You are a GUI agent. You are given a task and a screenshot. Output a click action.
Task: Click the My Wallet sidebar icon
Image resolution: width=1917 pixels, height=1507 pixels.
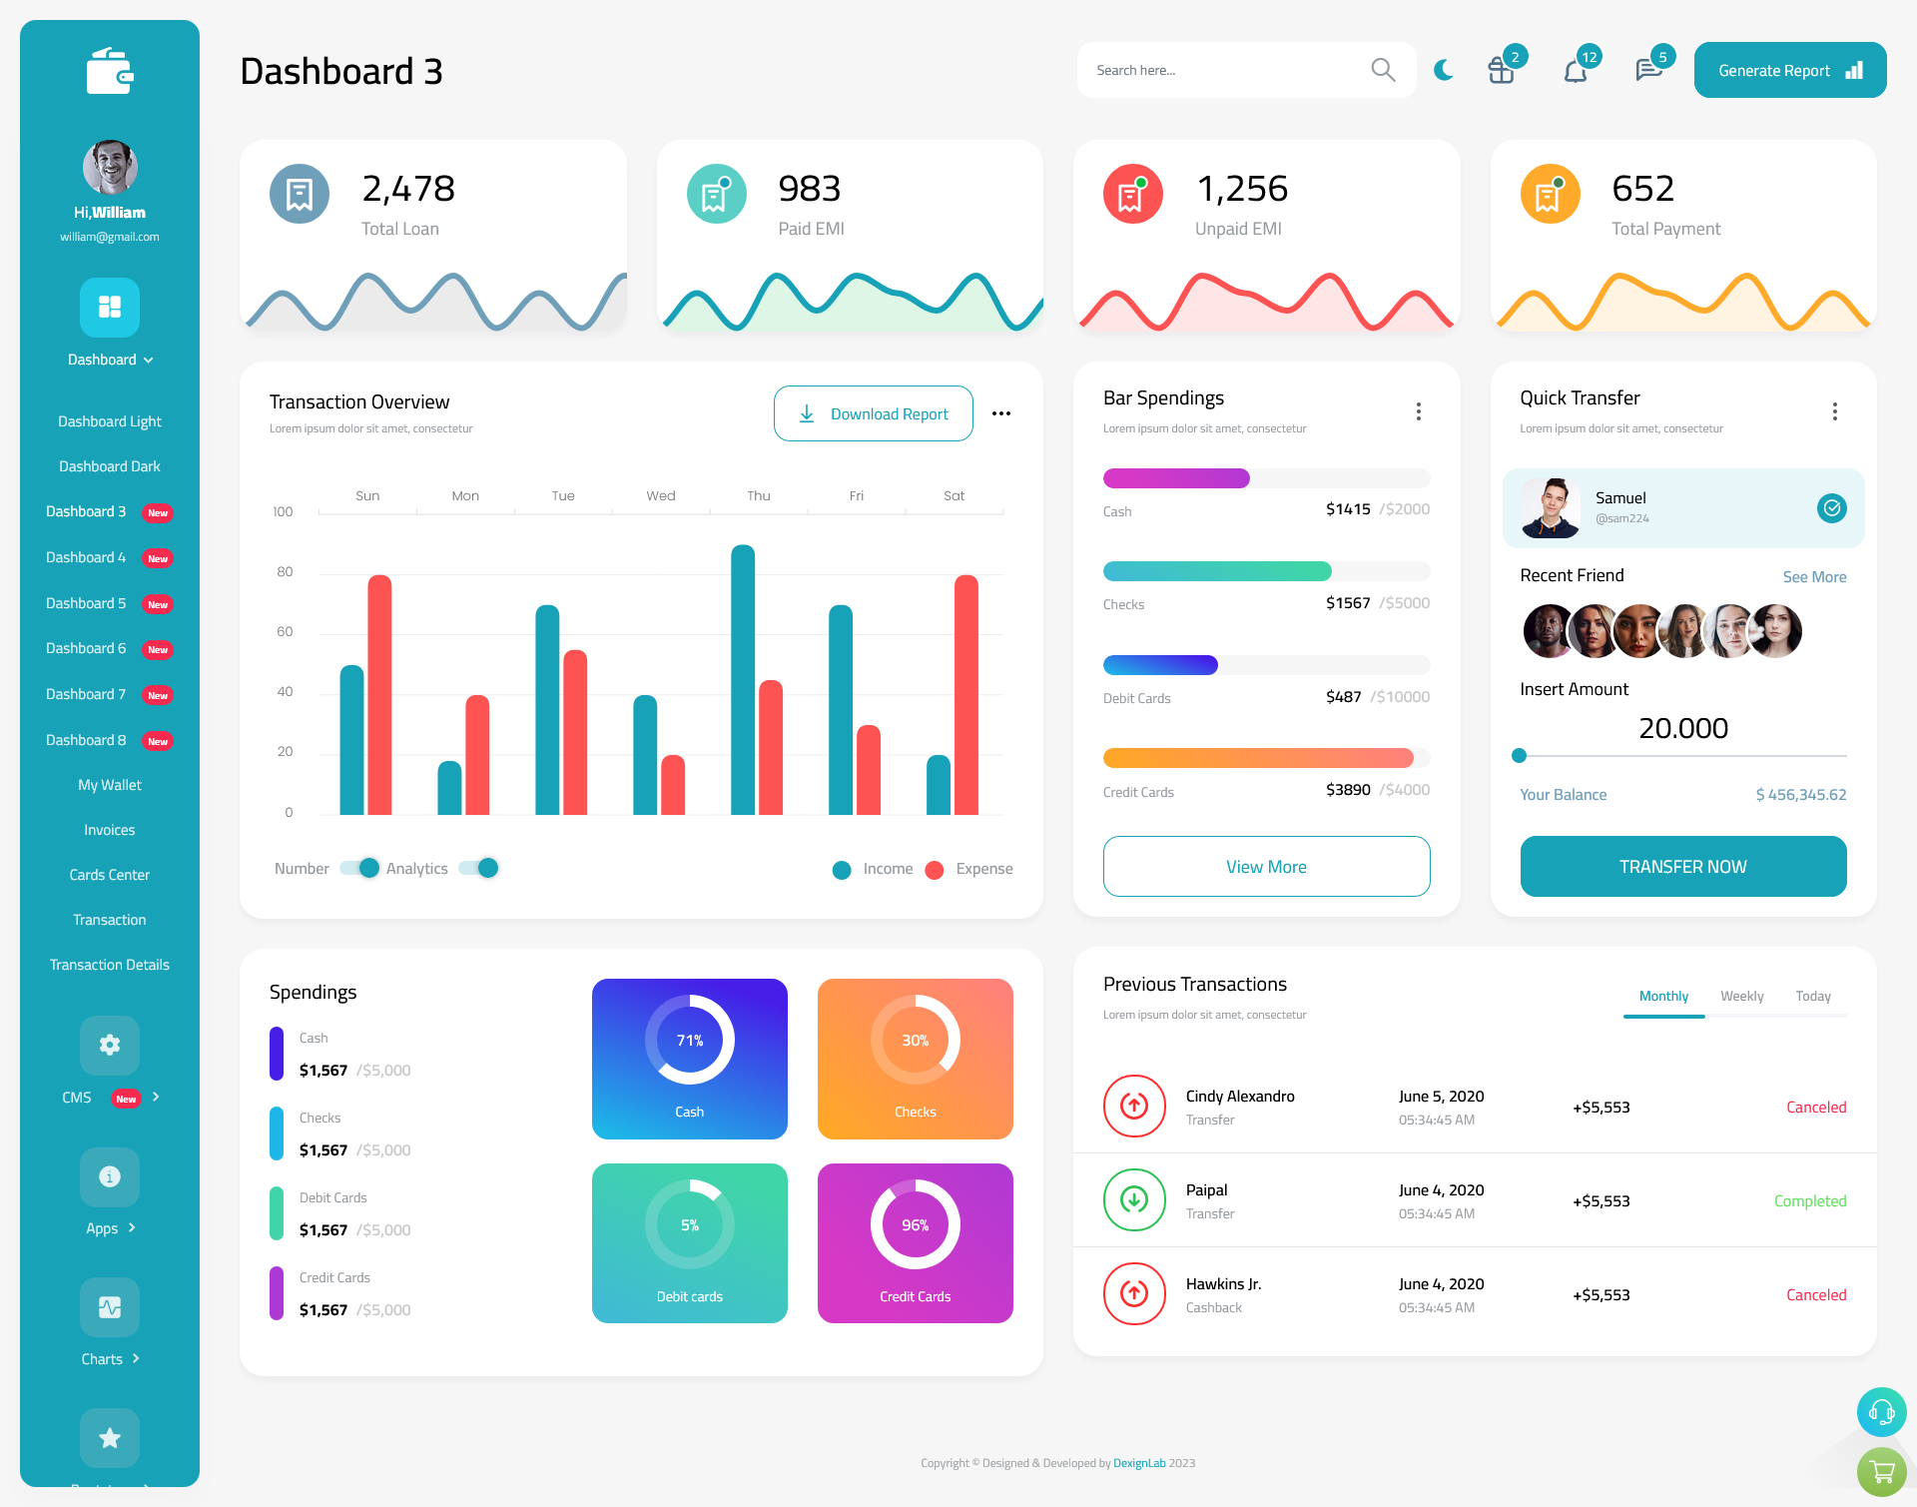coord(109,783)
